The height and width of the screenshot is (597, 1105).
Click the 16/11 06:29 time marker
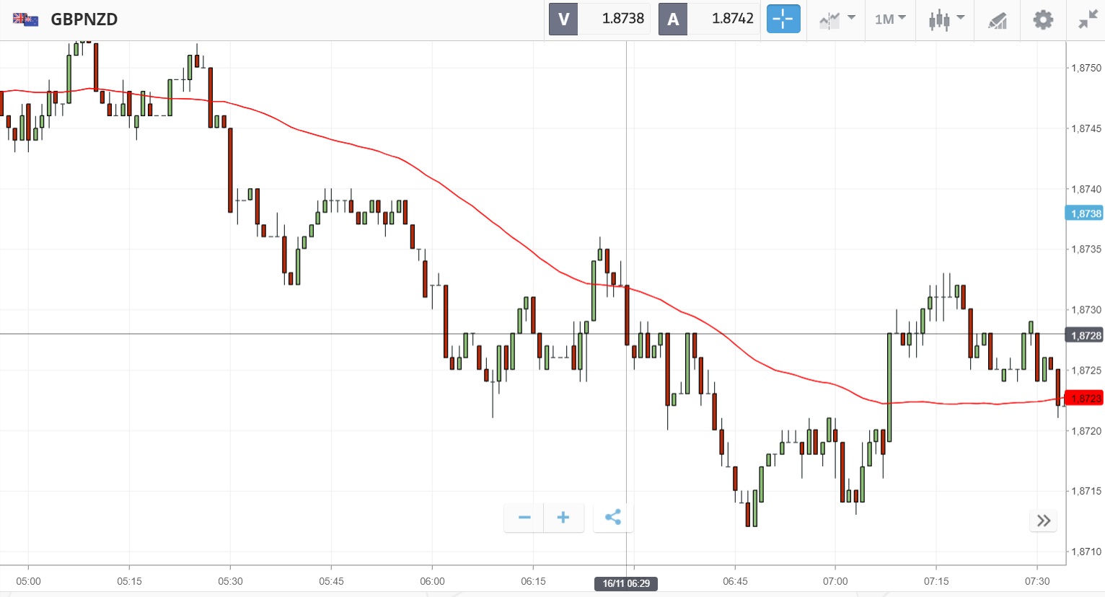pyautogui.click(x=626, y=583)
